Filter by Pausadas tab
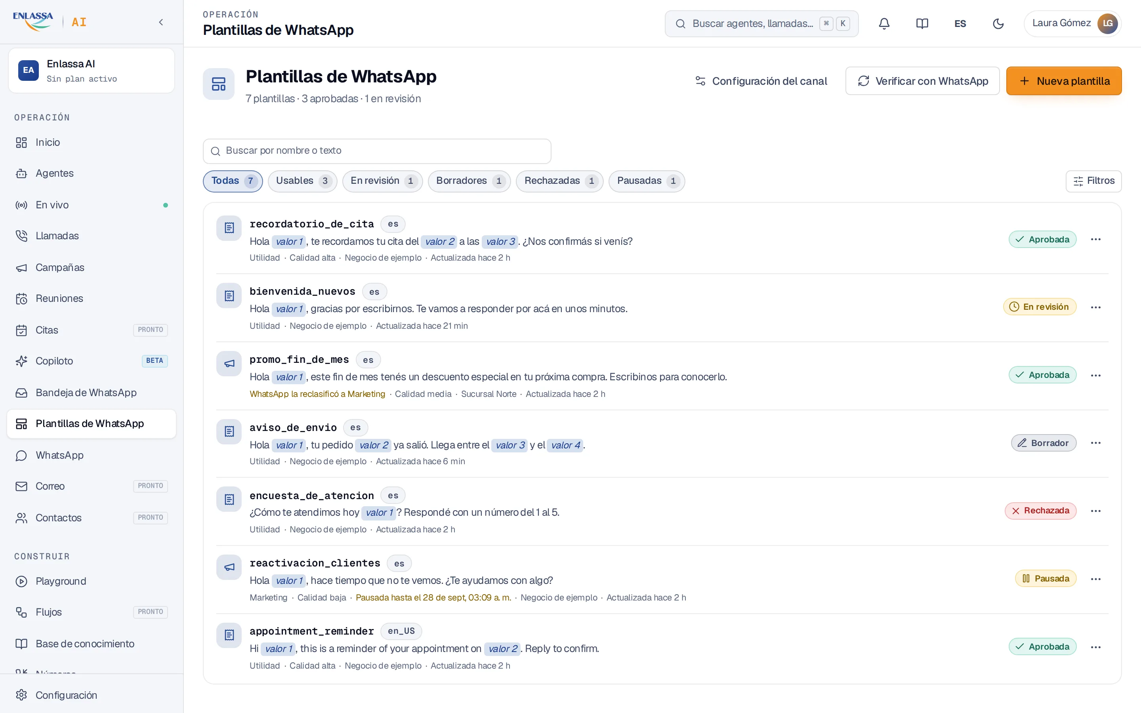Screen dimensions: 1141x713 click(x=647, y=181)
